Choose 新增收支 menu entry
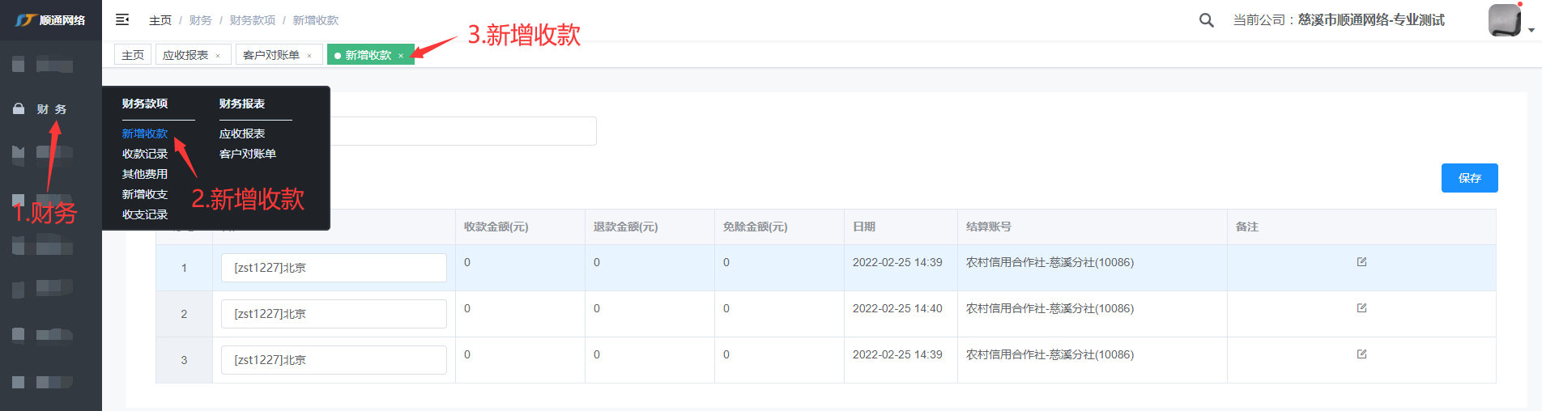The image size is (1542, 411). 145,194
